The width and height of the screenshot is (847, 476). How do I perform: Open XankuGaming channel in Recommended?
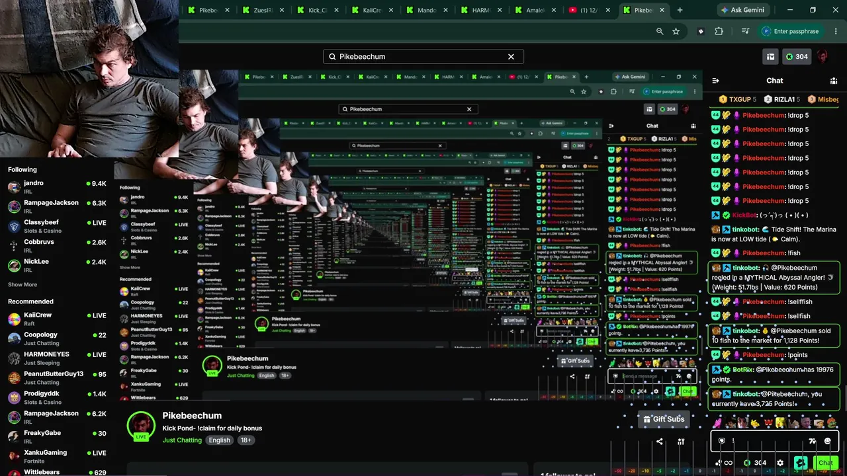(x=57, y=456)
